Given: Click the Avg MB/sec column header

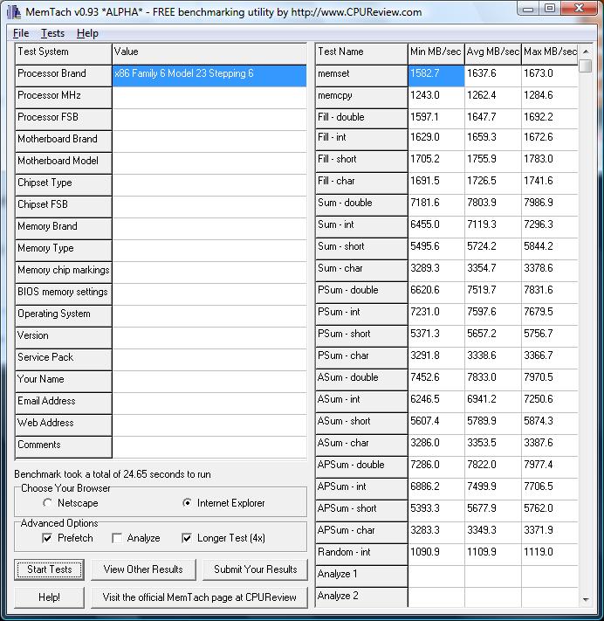Looking at the screenshot, I should (493, 54).
